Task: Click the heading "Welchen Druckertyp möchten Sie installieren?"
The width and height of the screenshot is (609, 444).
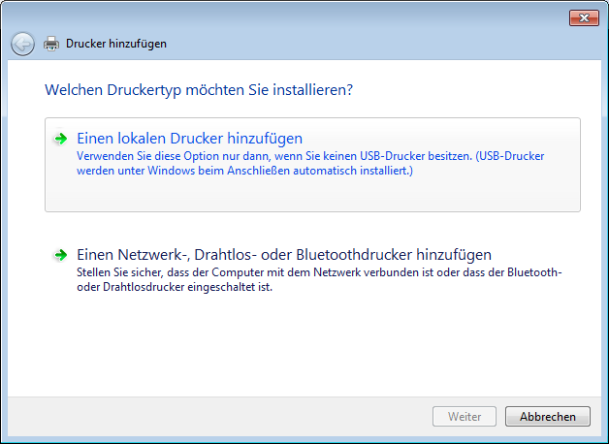Action: (199, 90)
